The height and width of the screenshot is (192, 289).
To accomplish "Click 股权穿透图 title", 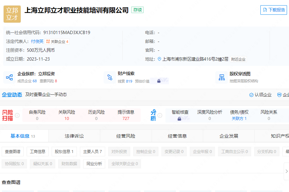I will click(x=240, y=74).
